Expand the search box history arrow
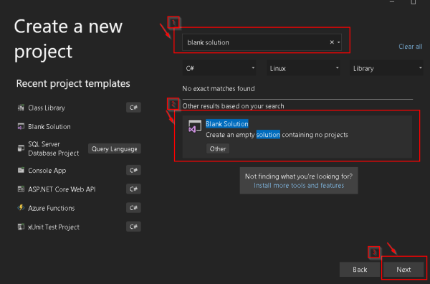Screen dimensions: 430x284 [339, 42]
